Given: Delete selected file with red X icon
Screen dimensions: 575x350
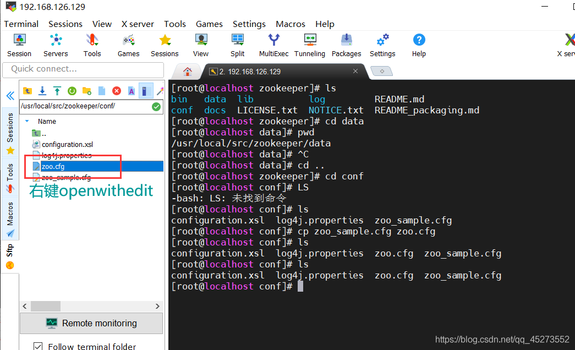Looking at the screenshot, I should click(117, 91).
